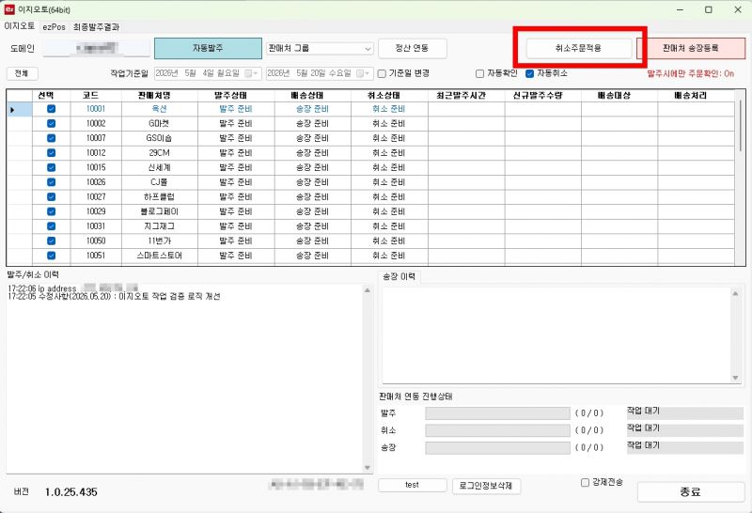Image resolution: width=752 pixels, height=513 pixels.
Task: Open calendar picker of the 5월 20일 end date
Action: tap(363, 73)
